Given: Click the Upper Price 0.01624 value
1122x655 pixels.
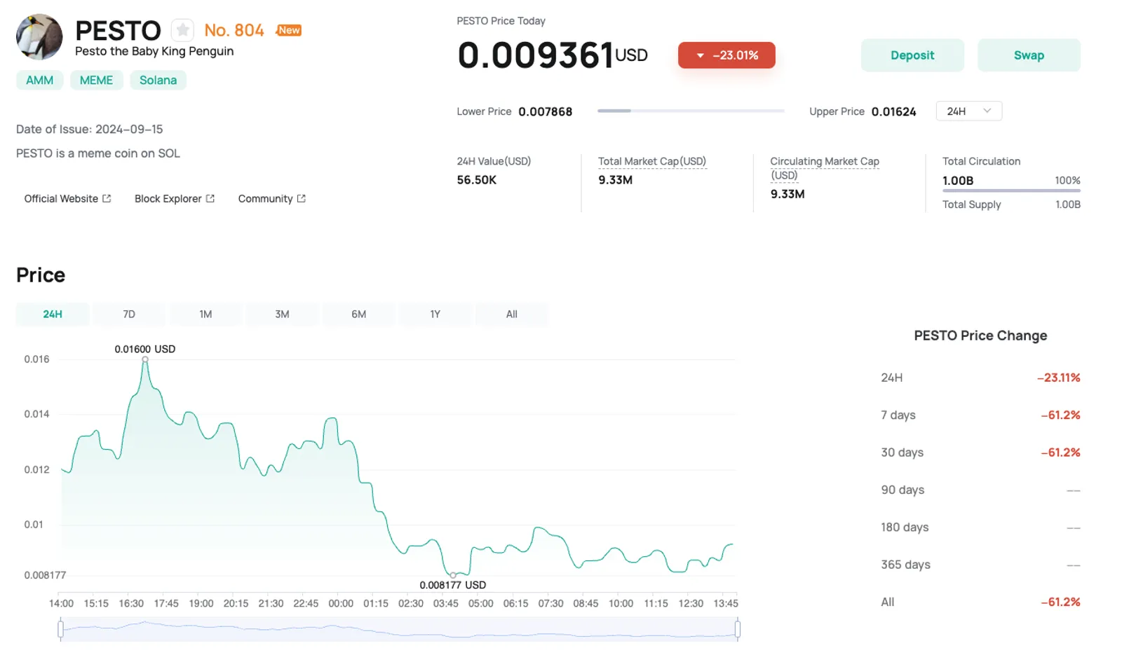Looking at the screenshot, I should [x=894, y=112].
